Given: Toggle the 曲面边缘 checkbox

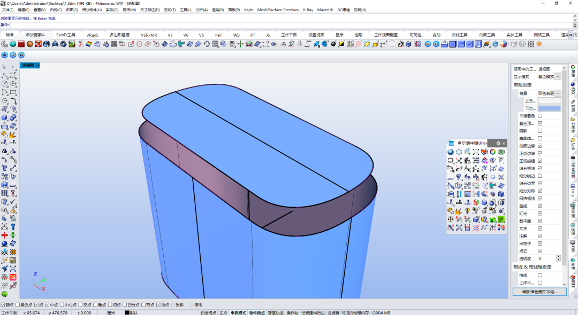Looking at the screenshot, I should 540,146.
